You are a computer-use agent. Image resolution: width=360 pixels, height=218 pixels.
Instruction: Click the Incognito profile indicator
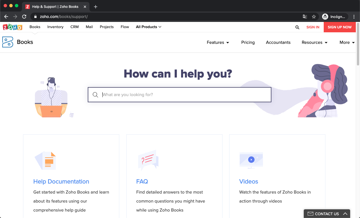tap(335, 17)
